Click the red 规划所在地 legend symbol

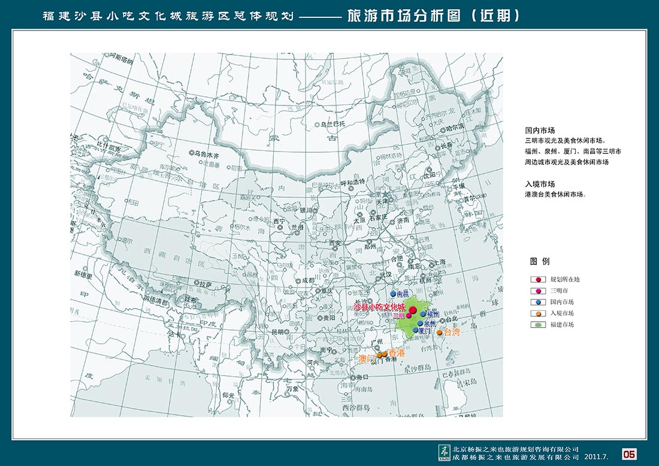[538, 279]
